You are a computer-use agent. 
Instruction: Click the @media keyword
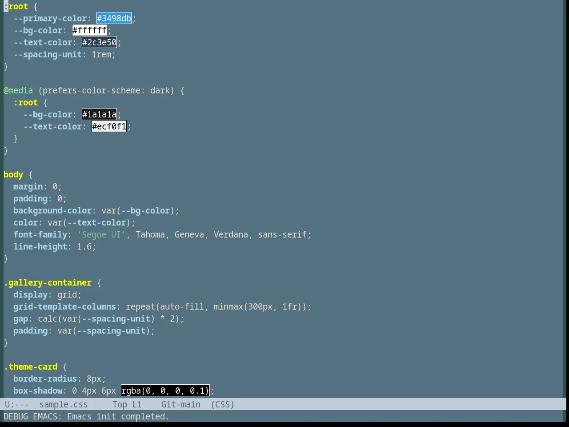[18, 90]
